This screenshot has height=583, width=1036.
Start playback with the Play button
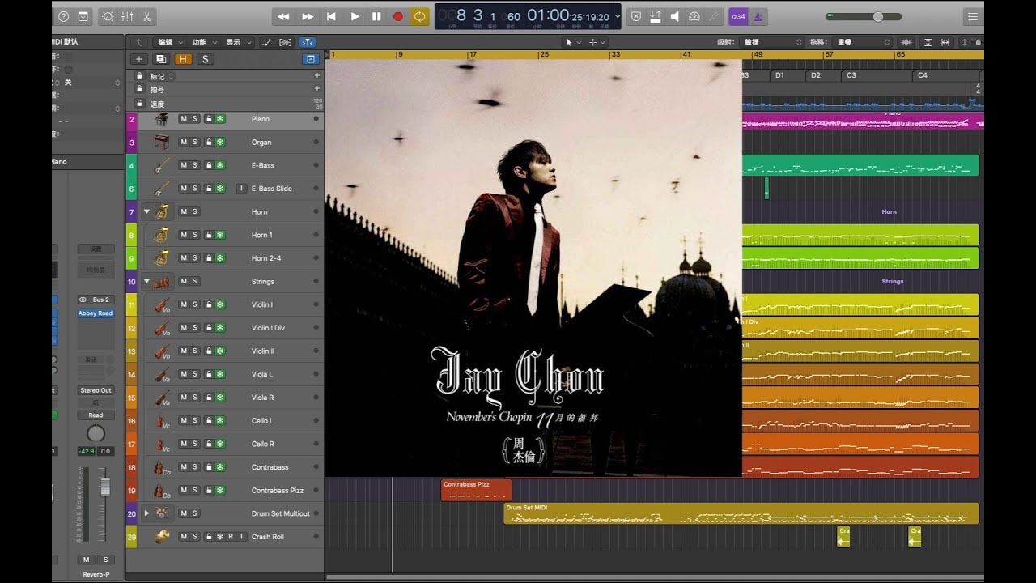click(355, 16)
